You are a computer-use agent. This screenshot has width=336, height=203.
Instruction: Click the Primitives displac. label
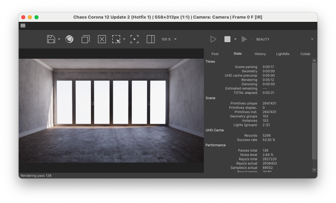pos(243,108)
